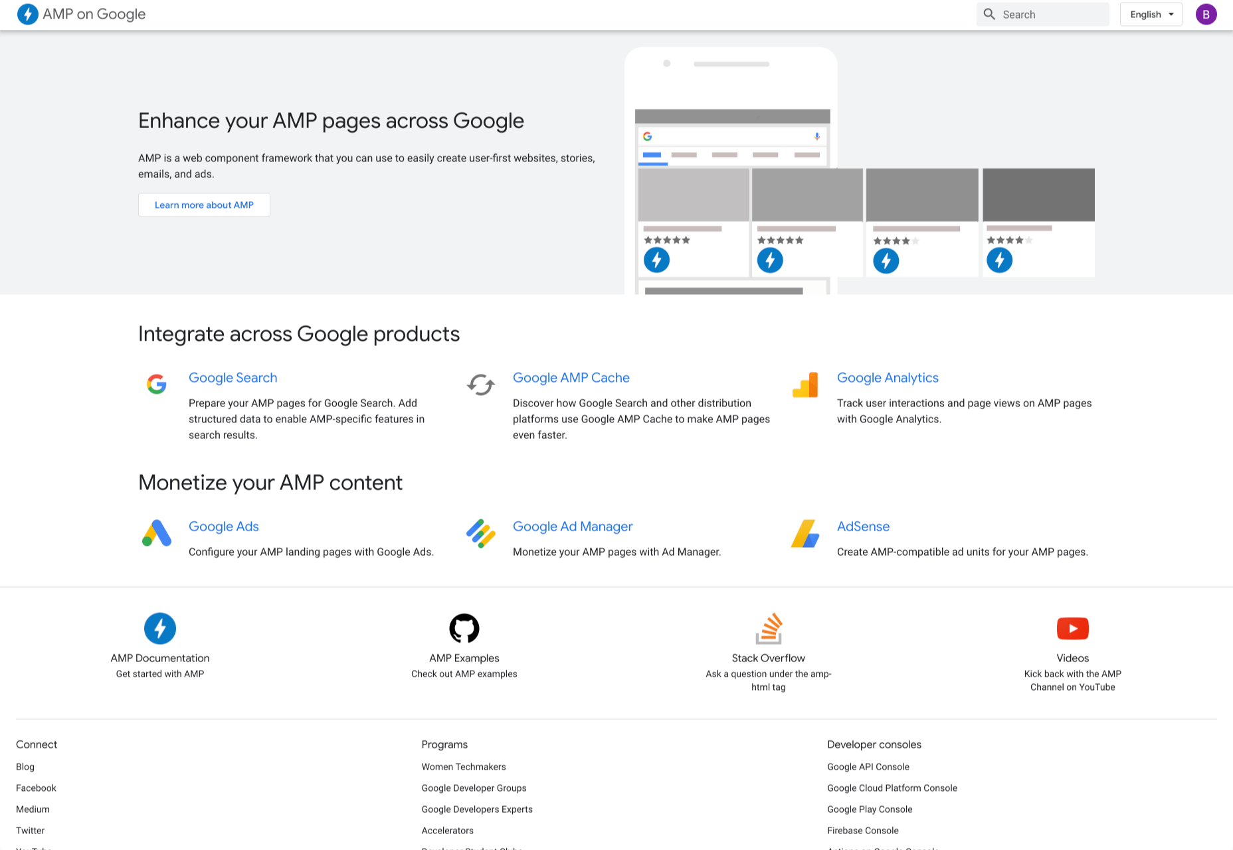Image resolution: width=1233 pixels, height=850 pixels.
Task: Open AMP Documentation lightning bolt icon
Action: point(160,628)
